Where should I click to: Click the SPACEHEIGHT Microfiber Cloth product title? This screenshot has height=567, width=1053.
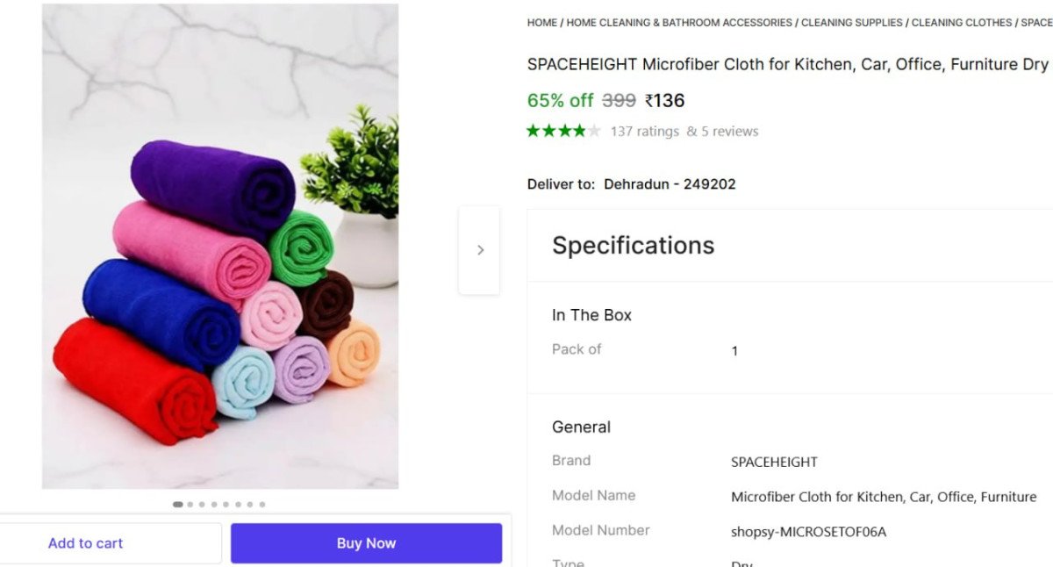787,65
